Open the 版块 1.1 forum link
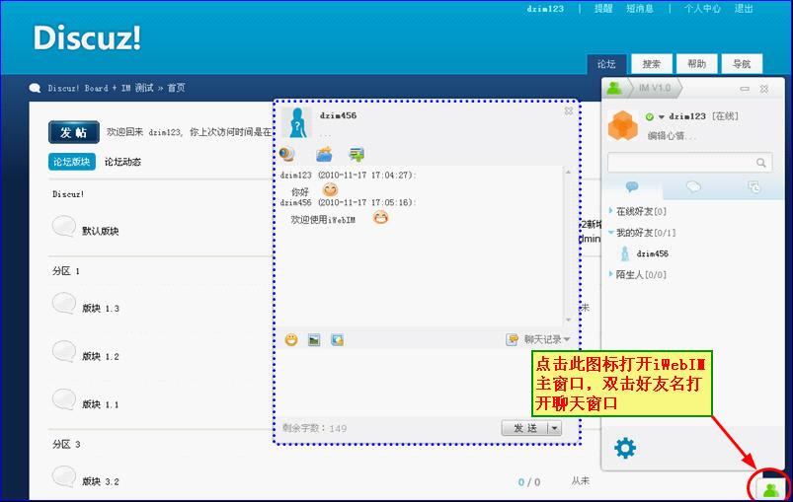 [101, 404]
